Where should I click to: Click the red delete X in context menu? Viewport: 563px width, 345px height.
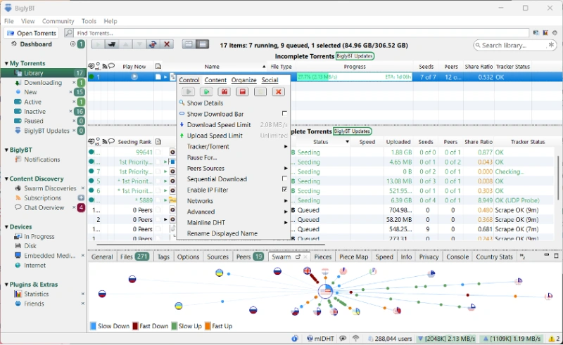[278, 91]
